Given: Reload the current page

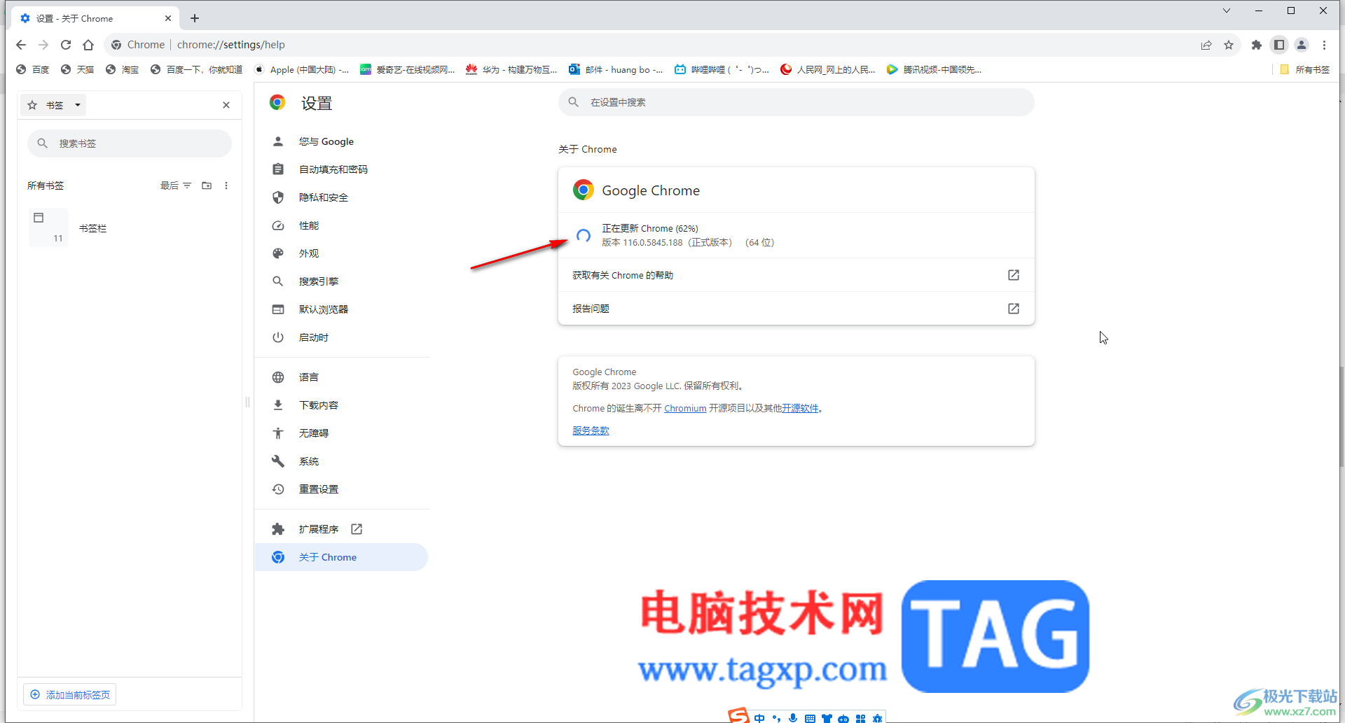Looking at the screenshot, I should 66,45.
